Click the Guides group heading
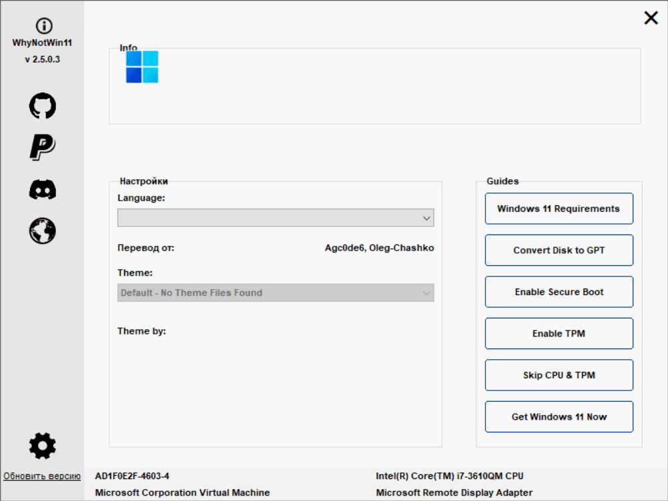Viewport: 668px width, 501px height. 503,181
